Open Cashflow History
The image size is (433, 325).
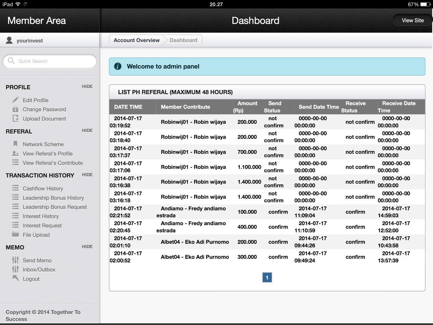pyautogui.click(x=43, y=189)
